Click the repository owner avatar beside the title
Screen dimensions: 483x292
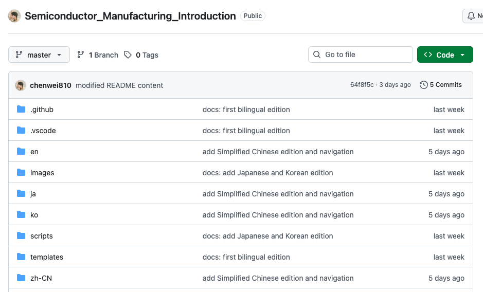(14, 16)
